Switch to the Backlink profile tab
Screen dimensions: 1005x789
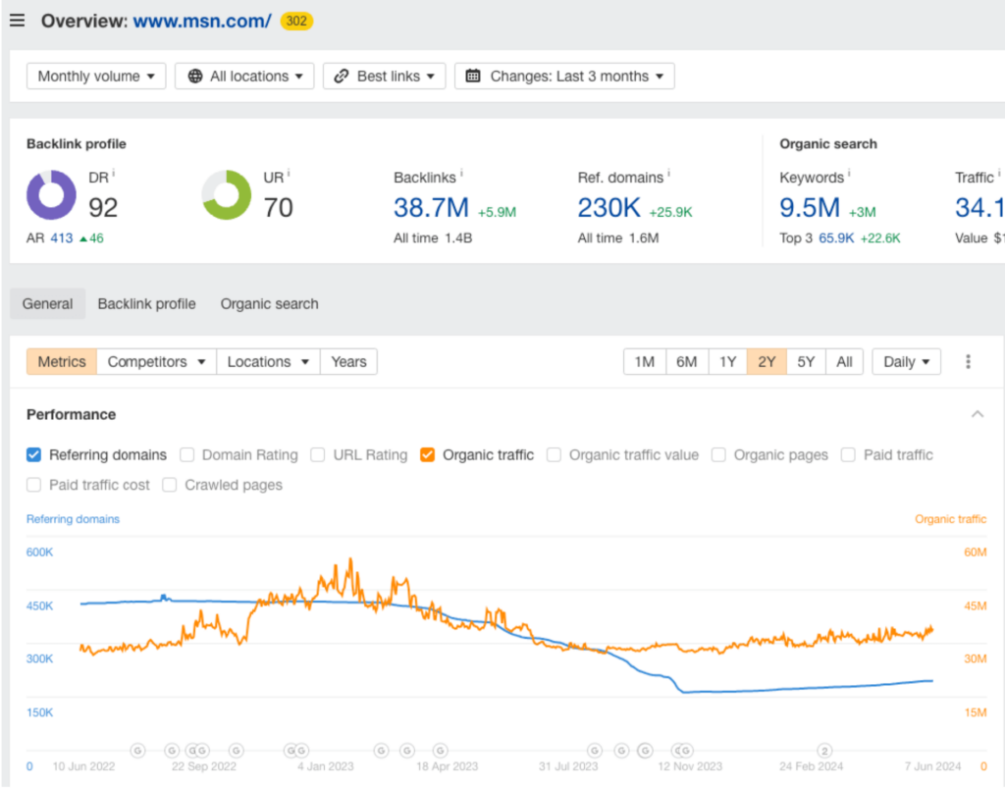point(146,304)
